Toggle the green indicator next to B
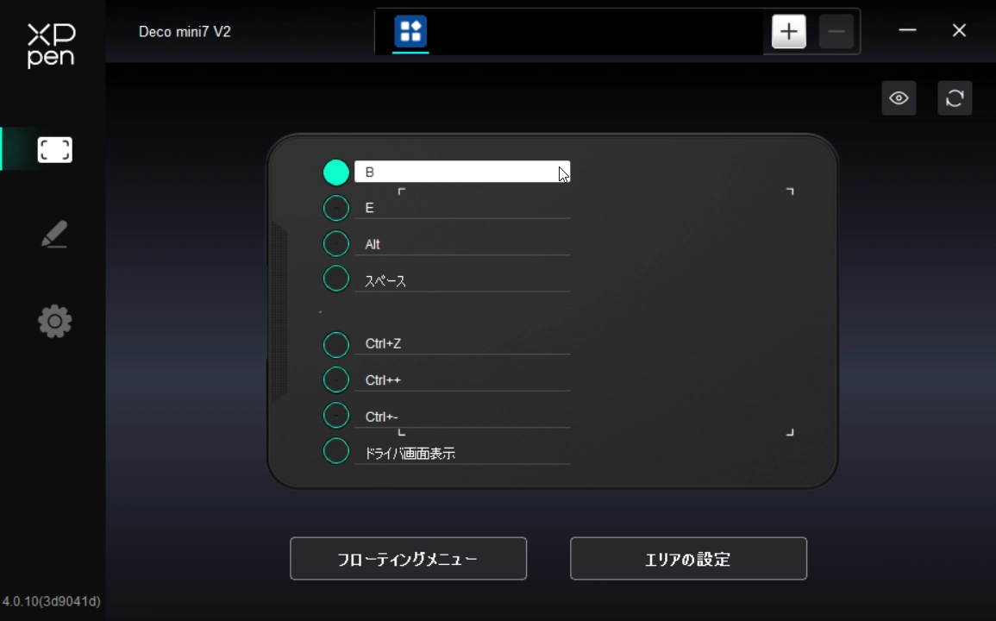This screenshot has height=621, width=996. click(x=335, y=172)
